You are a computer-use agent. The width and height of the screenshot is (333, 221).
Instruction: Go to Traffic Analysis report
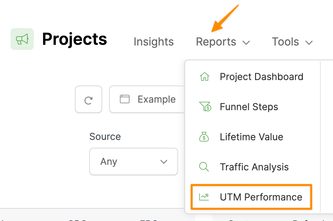[x=254, y=167]
